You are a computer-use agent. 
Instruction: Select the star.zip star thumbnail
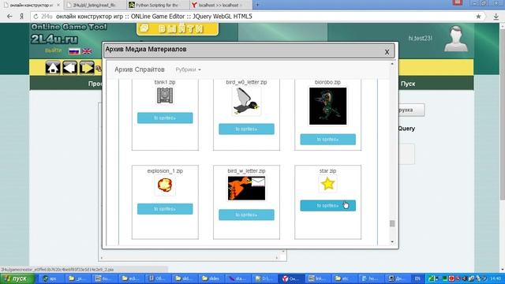(328, 184)
